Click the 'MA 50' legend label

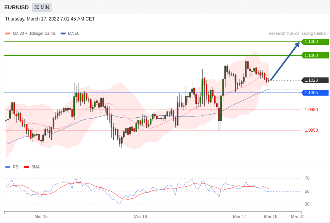[x=74, y=33]
